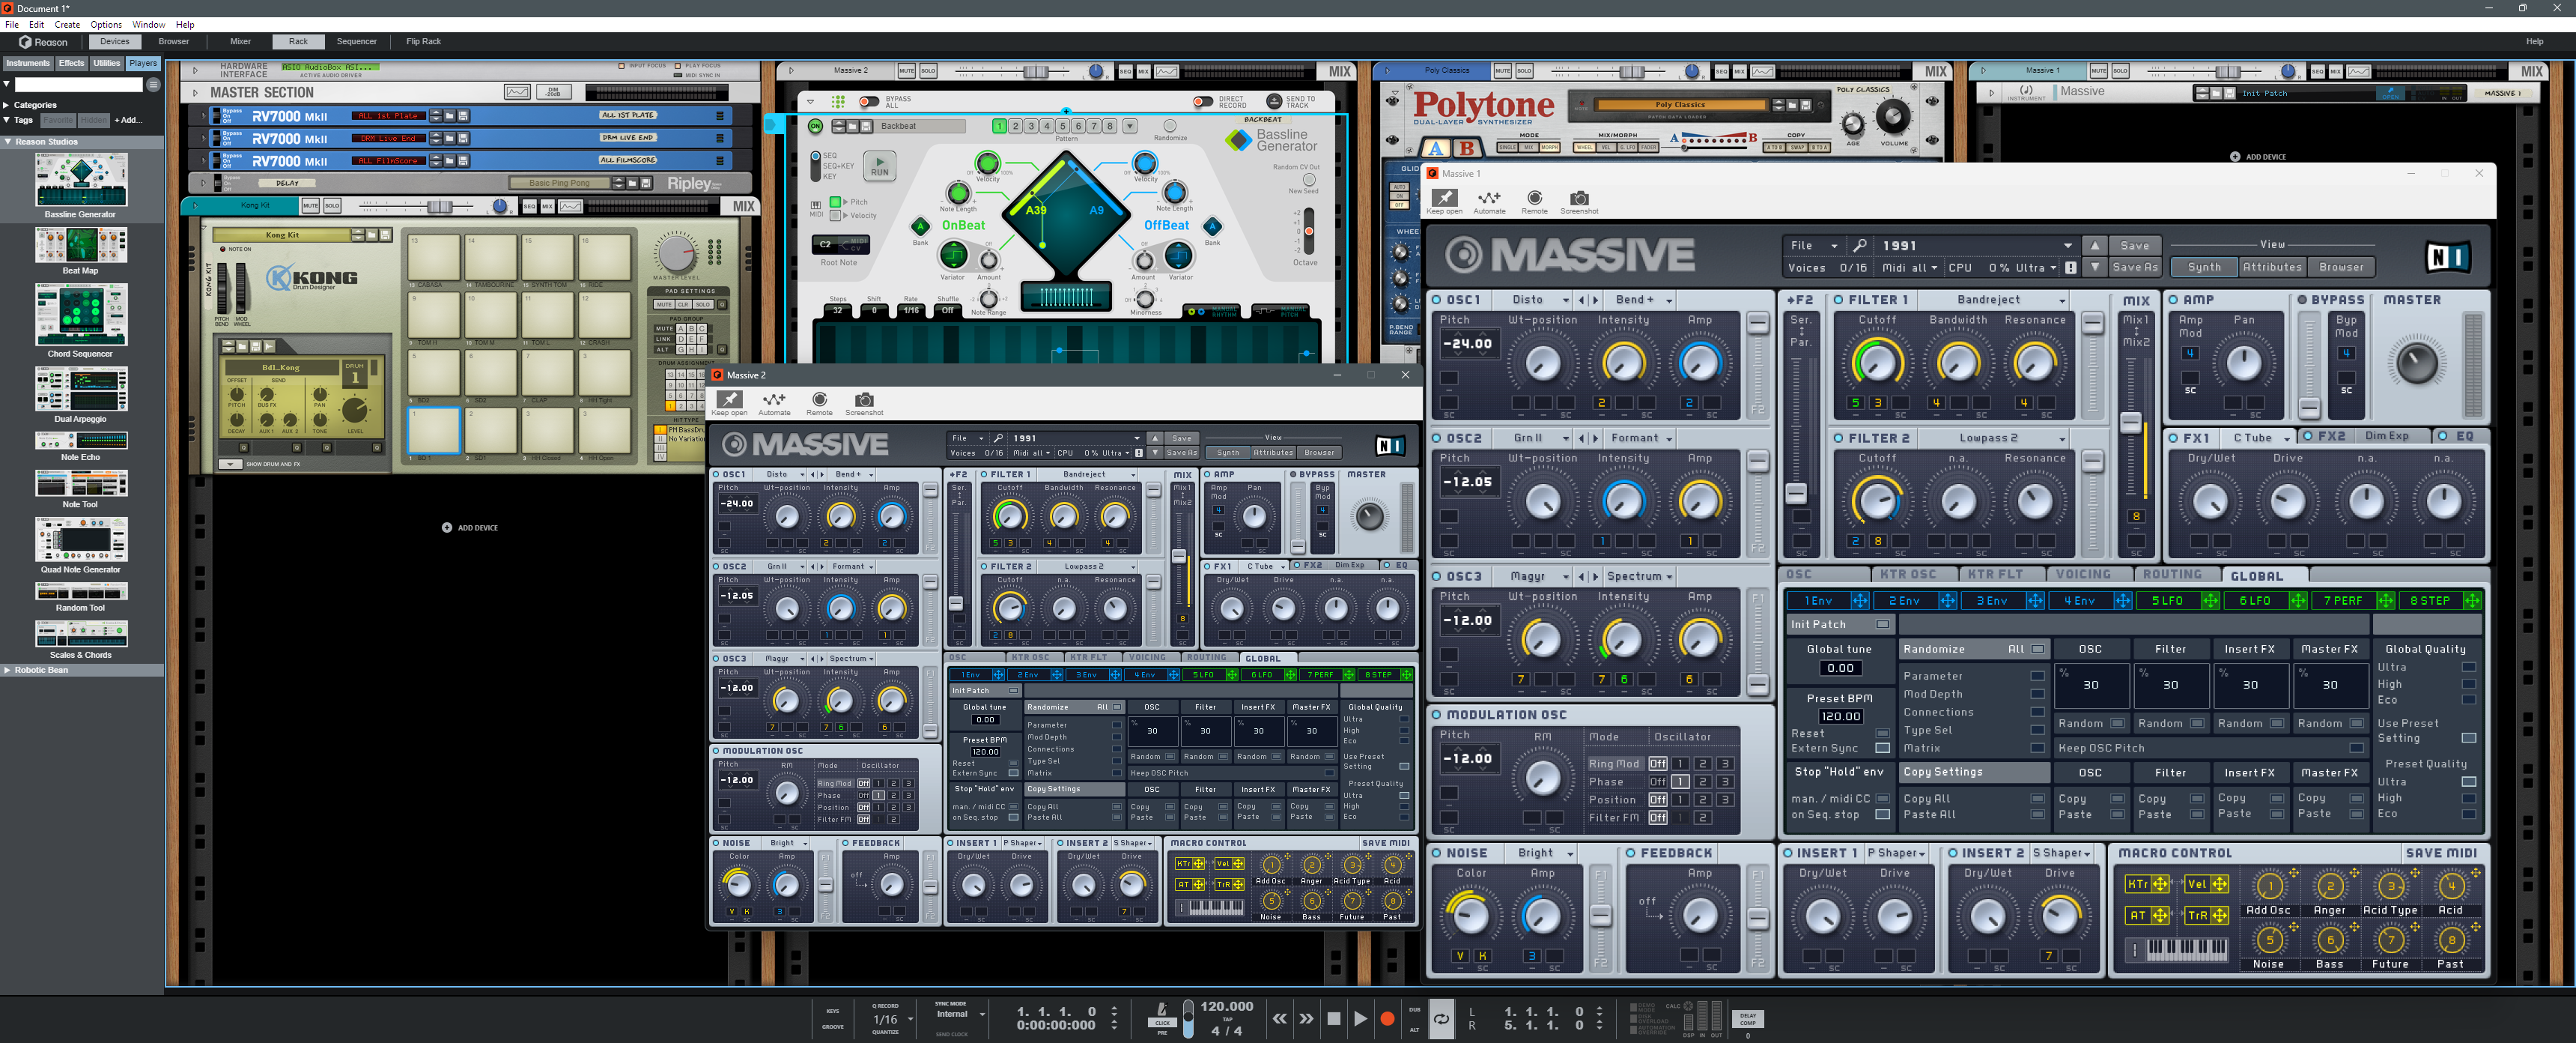Image resolution: width=2576 pixels, height=1043 pixels.
Task: Toggle OSC1 on/off in Massive 1
Action: [x=1437, y=299]
